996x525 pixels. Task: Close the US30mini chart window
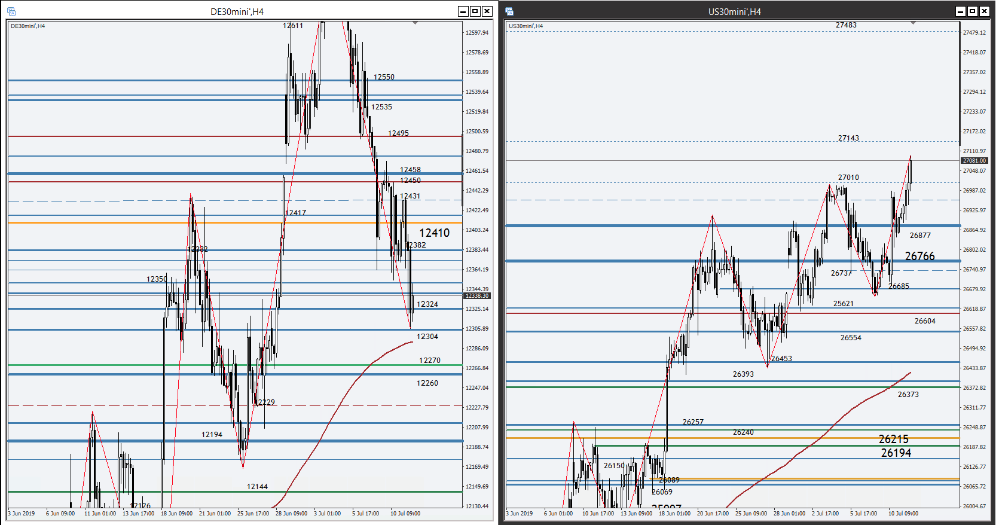coord(985,11)
